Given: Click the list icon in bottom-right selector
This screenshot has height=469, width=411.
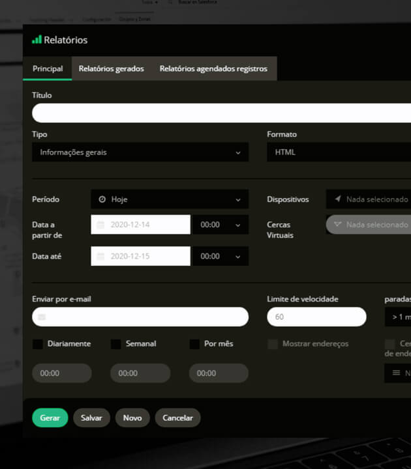Looking at the screenshot, I should click(396, 373).
